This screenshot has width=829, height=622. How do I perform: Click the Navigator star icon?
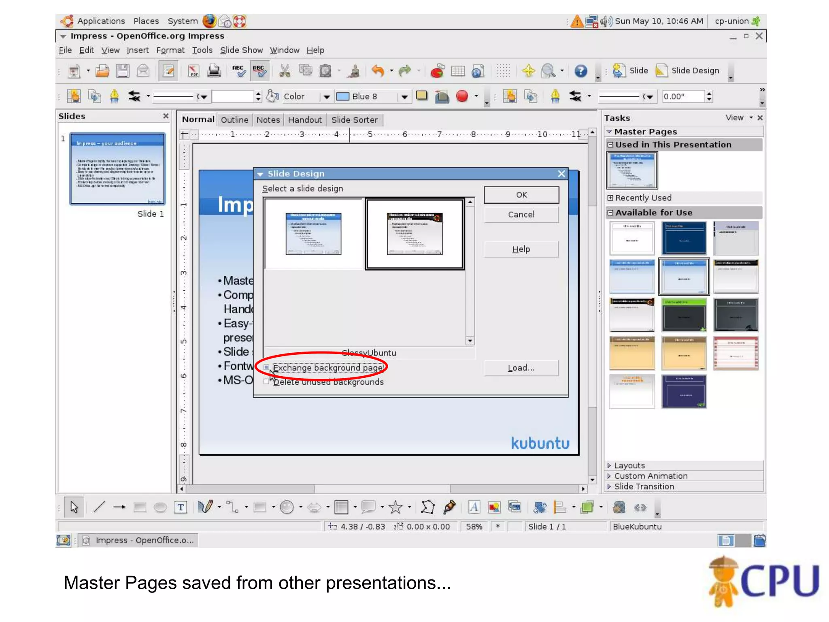(x=528, y=71)
